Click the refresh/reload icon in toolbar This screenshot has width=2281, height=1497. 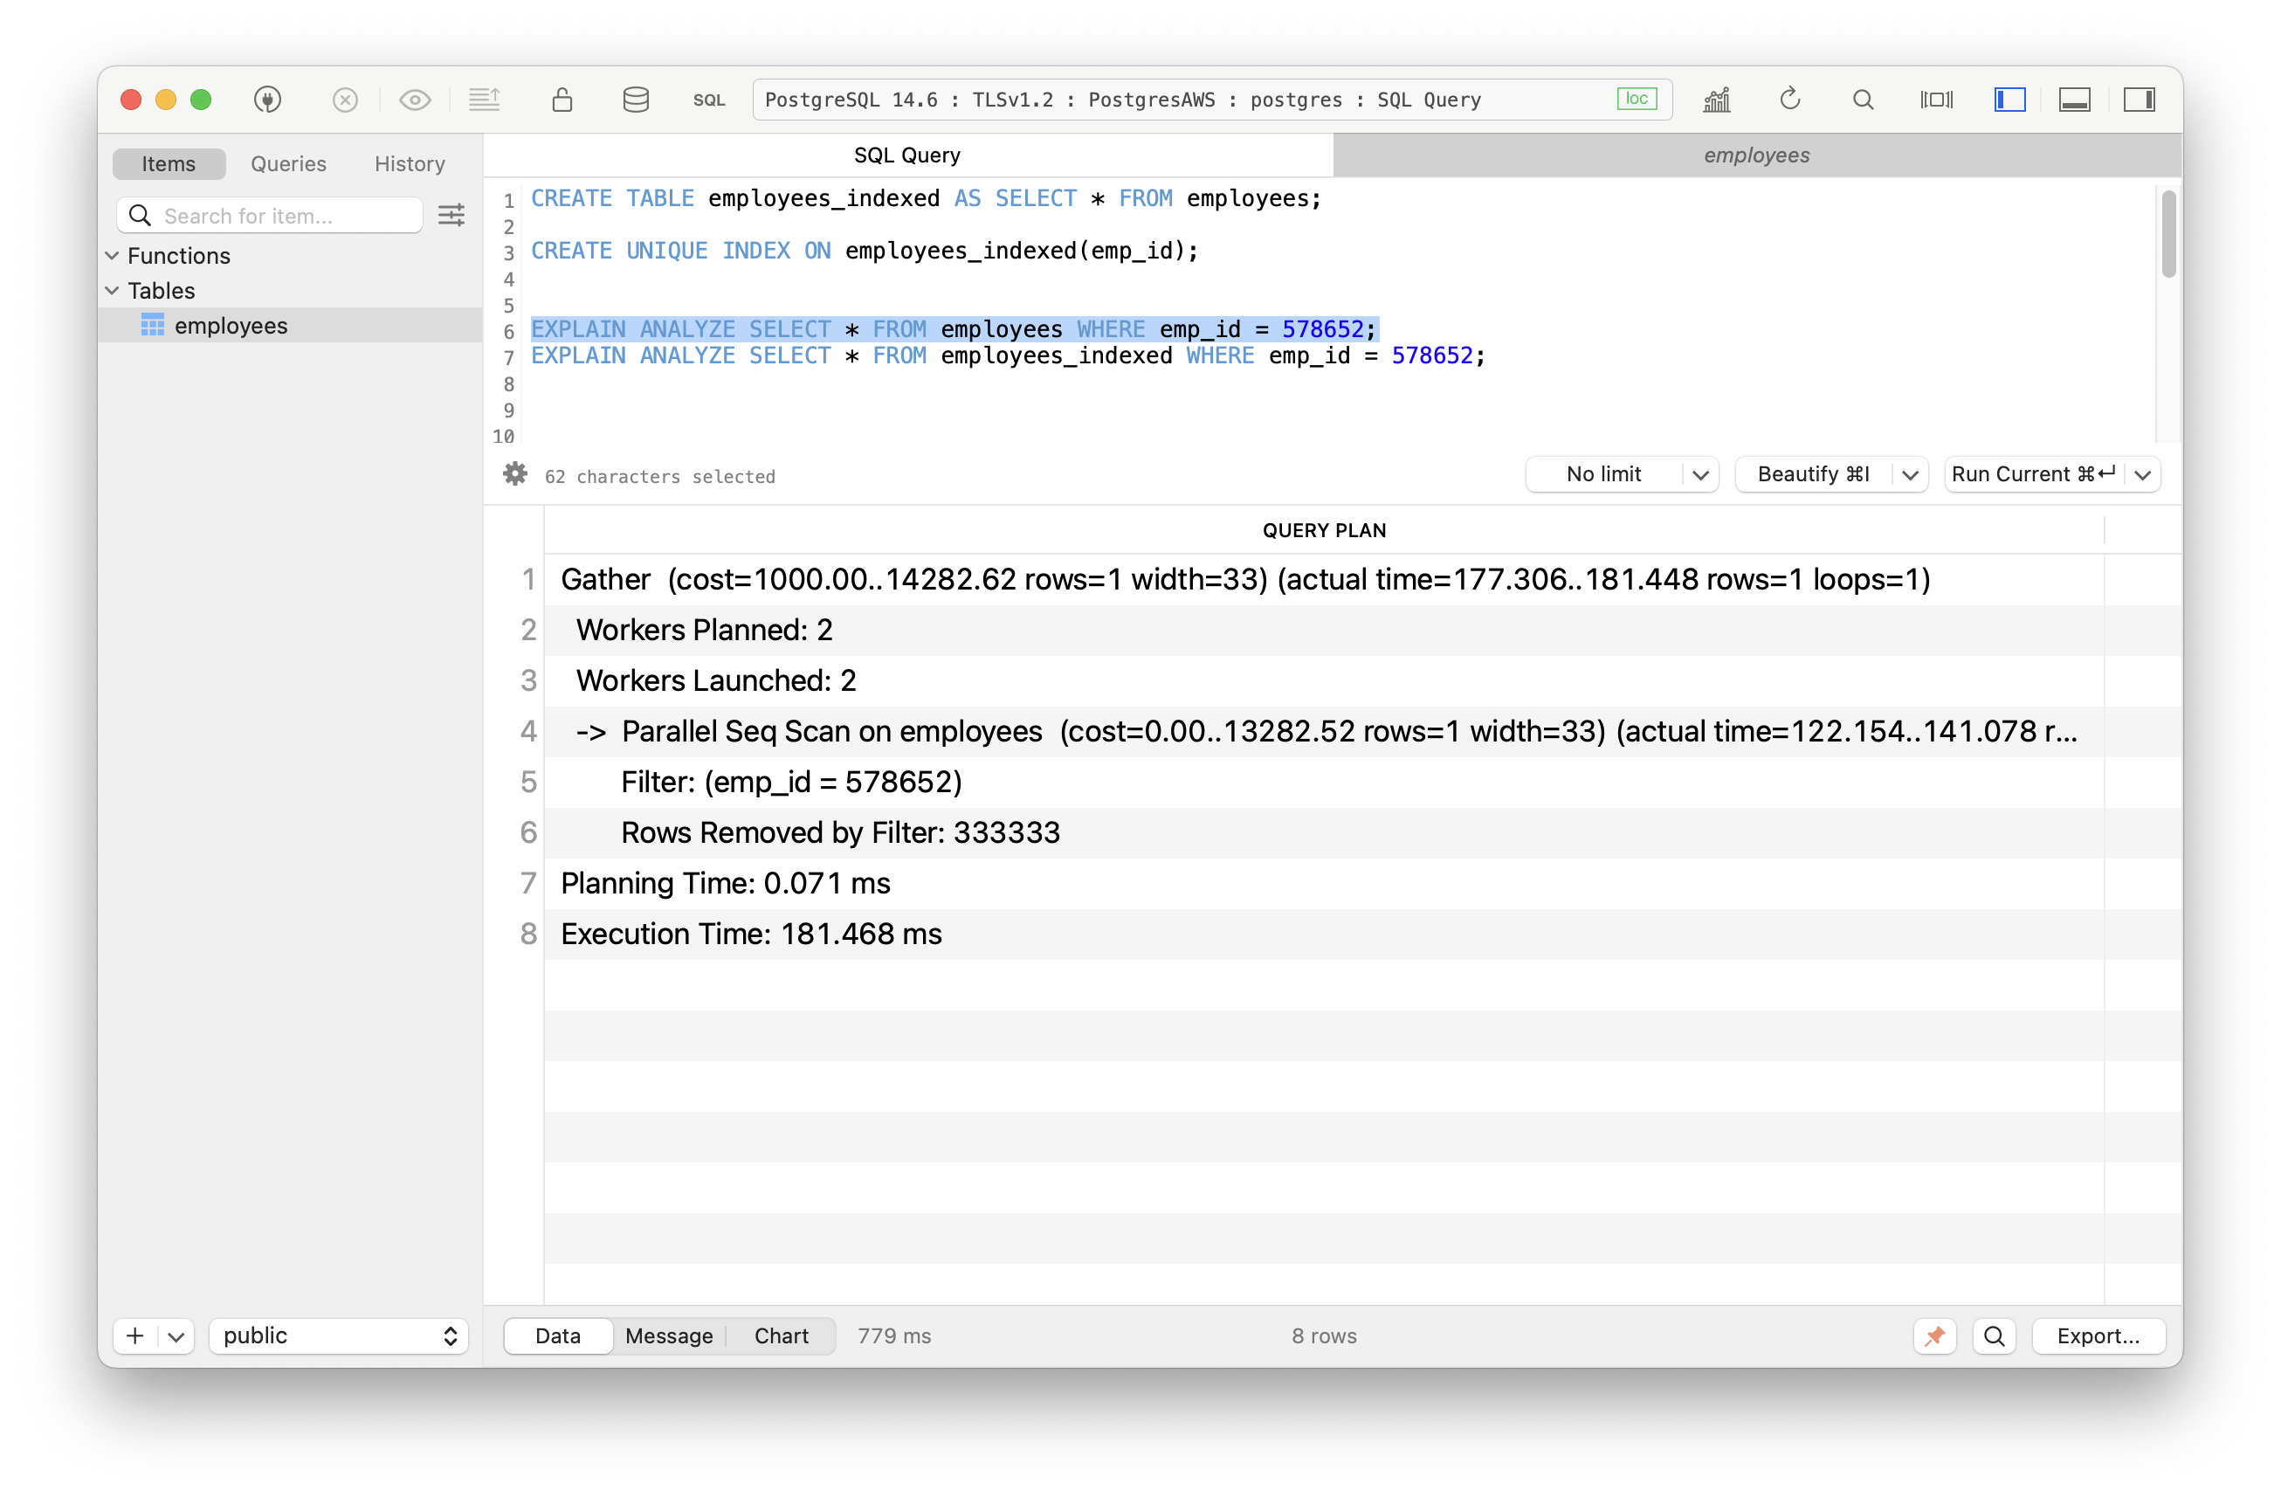click(1790, 99)
